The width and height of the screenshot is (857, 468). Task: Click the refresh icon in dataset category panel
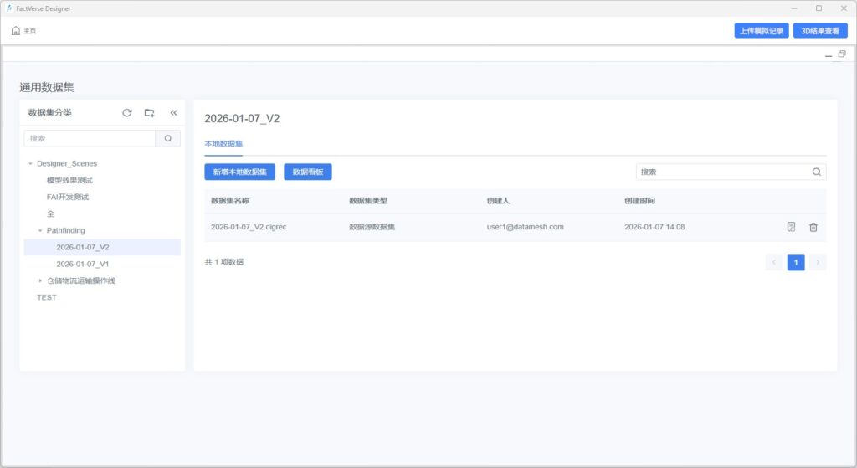tap(127, 113)
